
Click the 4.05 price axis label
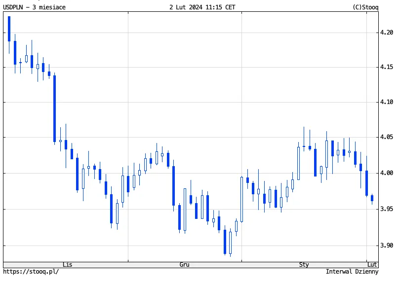pos(387,137)
